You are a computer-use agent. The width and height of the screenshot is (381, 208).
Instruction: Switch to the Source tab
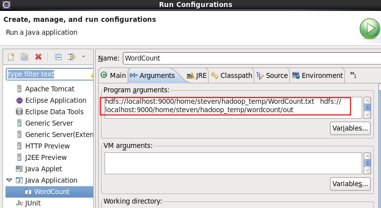pos(272,75)
